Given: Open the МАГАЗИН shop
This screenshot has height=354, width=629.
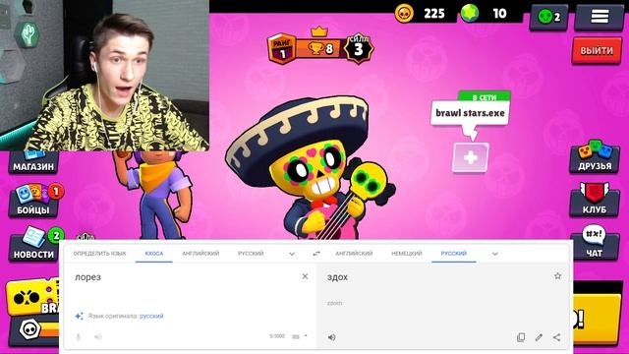Looking at the screenshot, I should tap(33, 162).
